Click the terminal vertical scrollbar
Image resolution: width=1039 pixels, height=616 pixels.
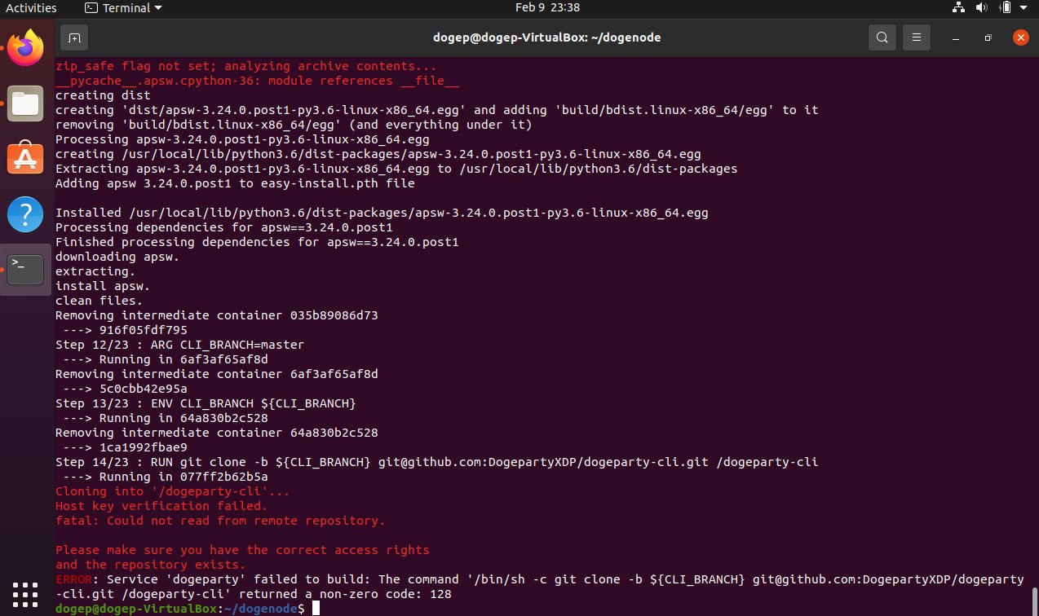tap(1033, 600)
